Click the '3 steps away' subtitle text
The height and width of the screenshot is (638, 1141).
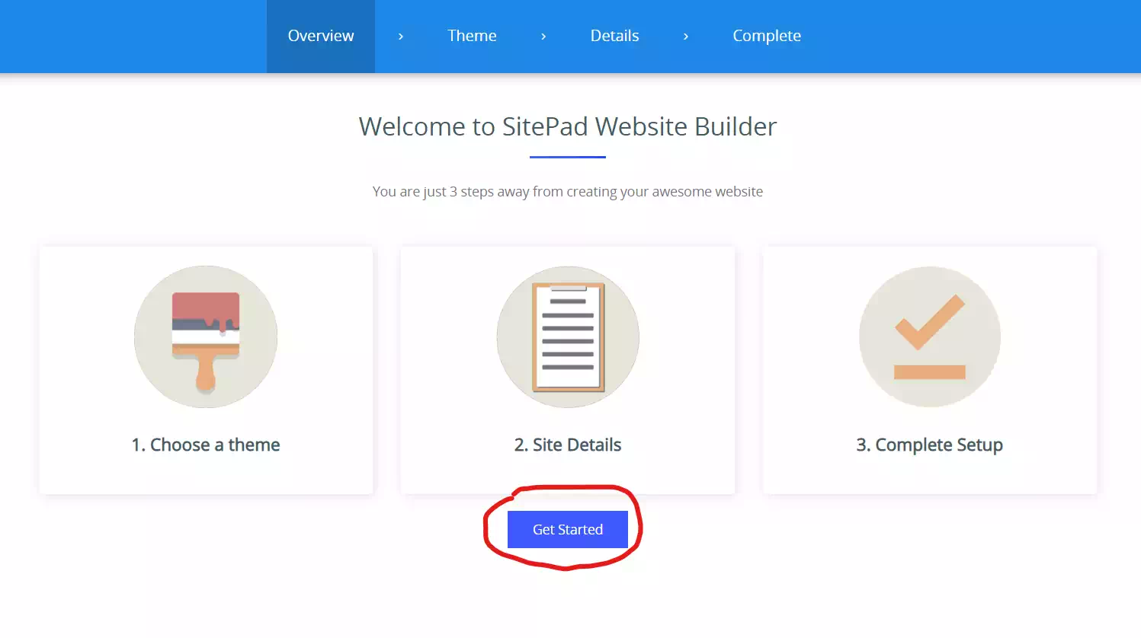pos(568,192)
